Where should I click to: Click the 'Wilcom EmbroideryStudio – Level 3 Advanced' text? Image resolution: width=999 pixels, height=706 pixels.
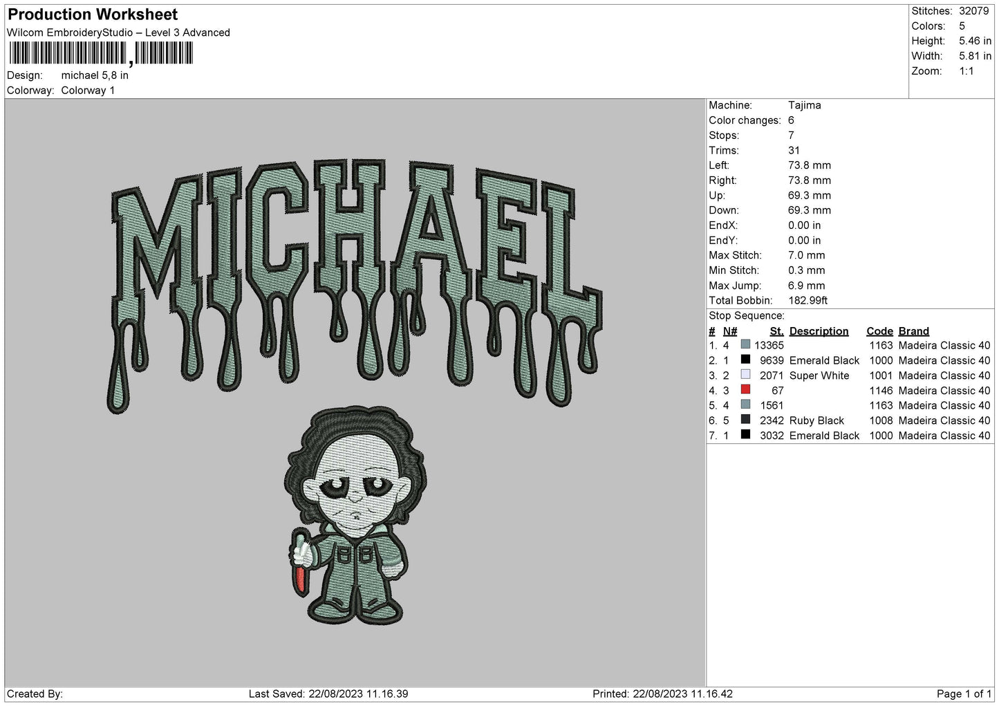[118, 32]
